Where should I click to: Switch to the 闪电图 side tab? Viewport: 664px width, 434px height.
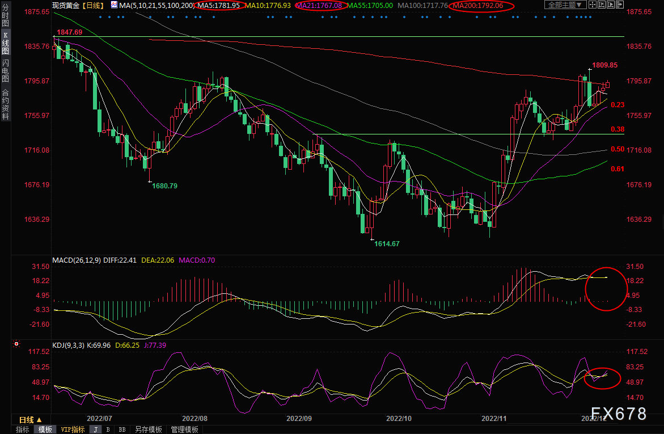tap(6, 70)
